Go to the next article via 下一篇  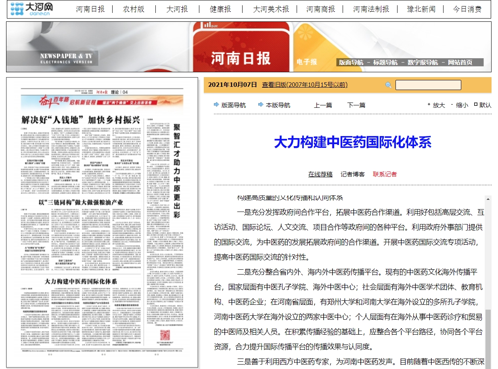[356, 105]
